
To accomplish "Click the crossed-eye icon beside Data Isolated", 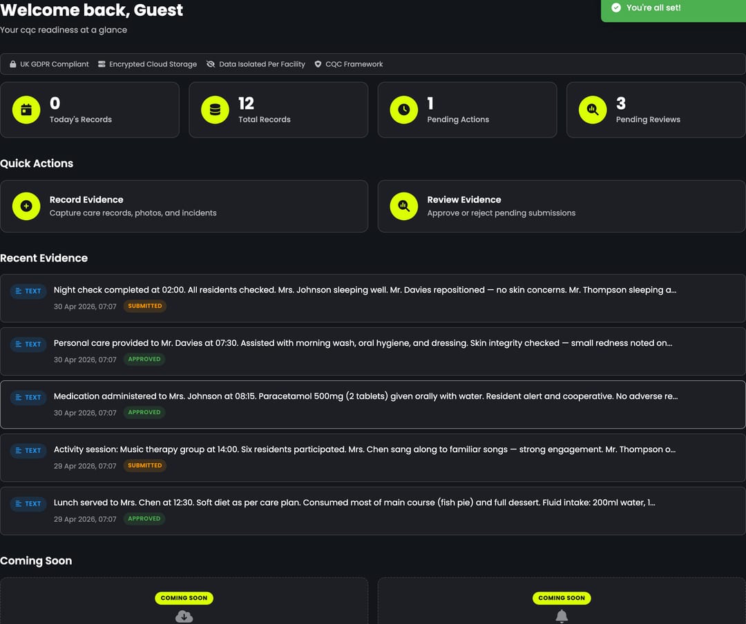I will point(211,64).
